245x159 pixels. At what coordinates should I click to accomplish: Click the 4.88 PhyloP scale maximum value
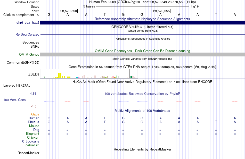33,94
